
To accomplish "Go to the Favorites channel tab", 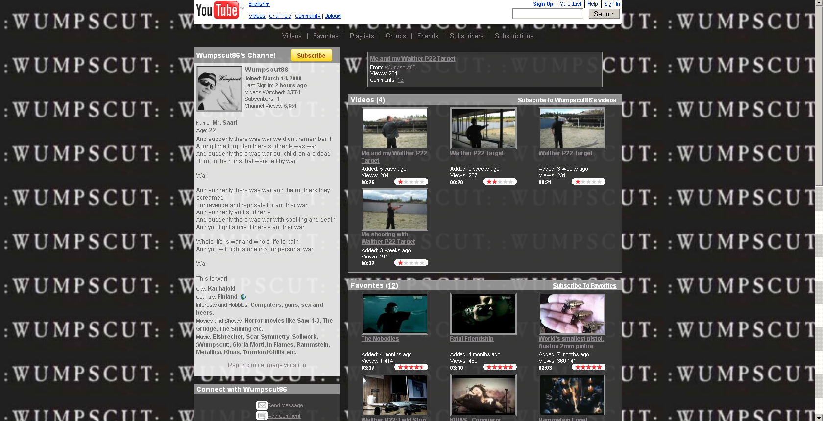I will pos(325,36).
